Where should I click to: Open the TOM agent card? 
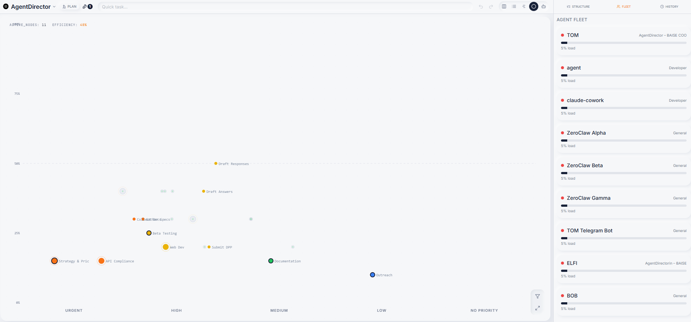[x=624, y=41]
